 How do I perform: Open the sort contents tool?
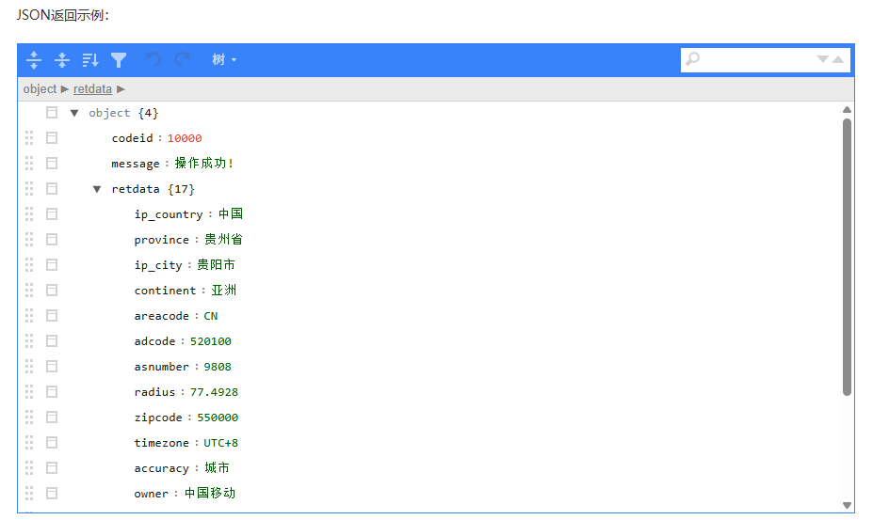pos(90,59)
